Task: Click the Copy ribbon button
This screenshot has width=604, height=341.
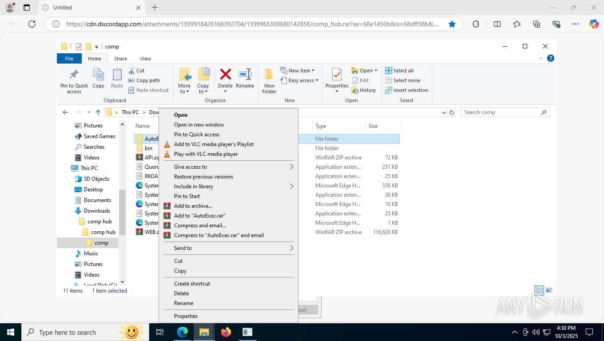Action: coord(98,79)
